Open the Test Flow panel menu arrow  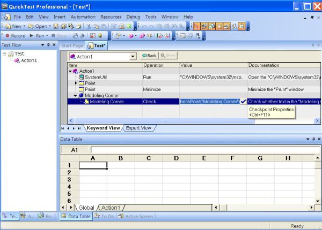tap(42, 45)
